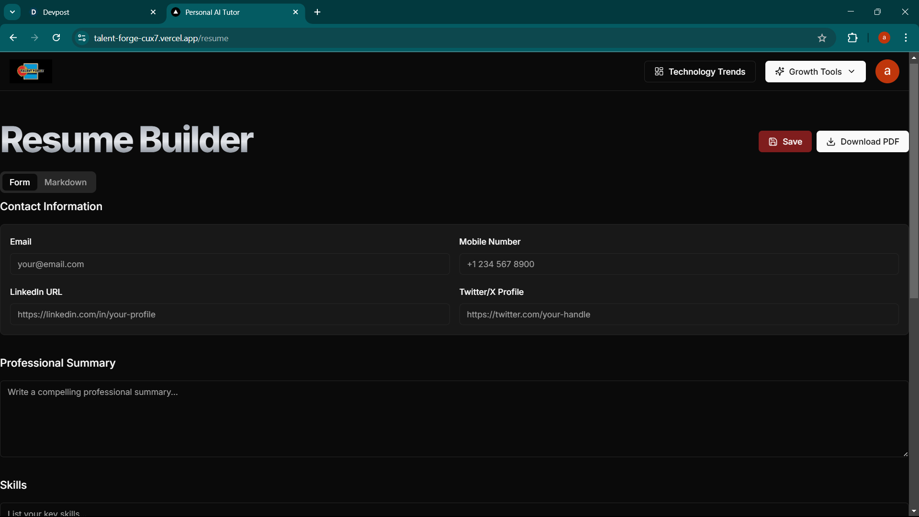The image size is (919, 517).
Task: Open the browser extensions puzzle icon
Action: coord(852,38)
